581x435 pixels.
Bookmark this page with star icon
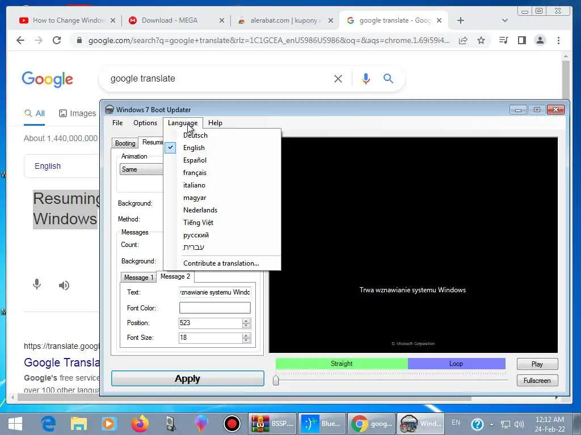[481, 40]
